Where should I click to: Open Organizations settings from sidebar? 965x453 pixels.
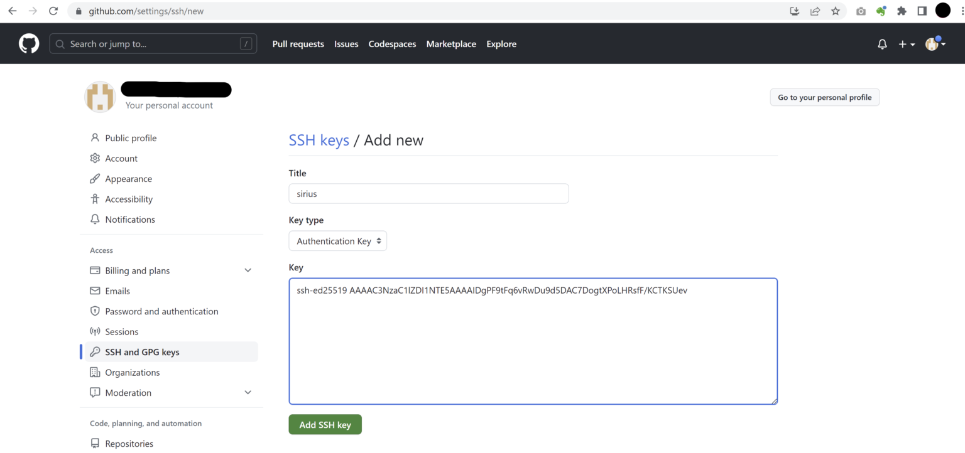coord(133,372)
